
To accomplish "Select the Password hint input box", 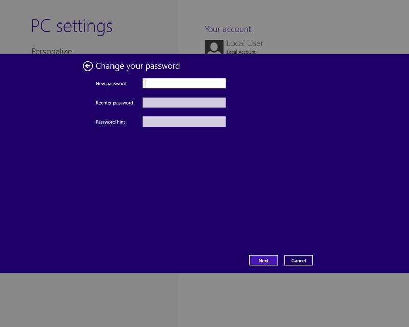I will coord(184,122).
